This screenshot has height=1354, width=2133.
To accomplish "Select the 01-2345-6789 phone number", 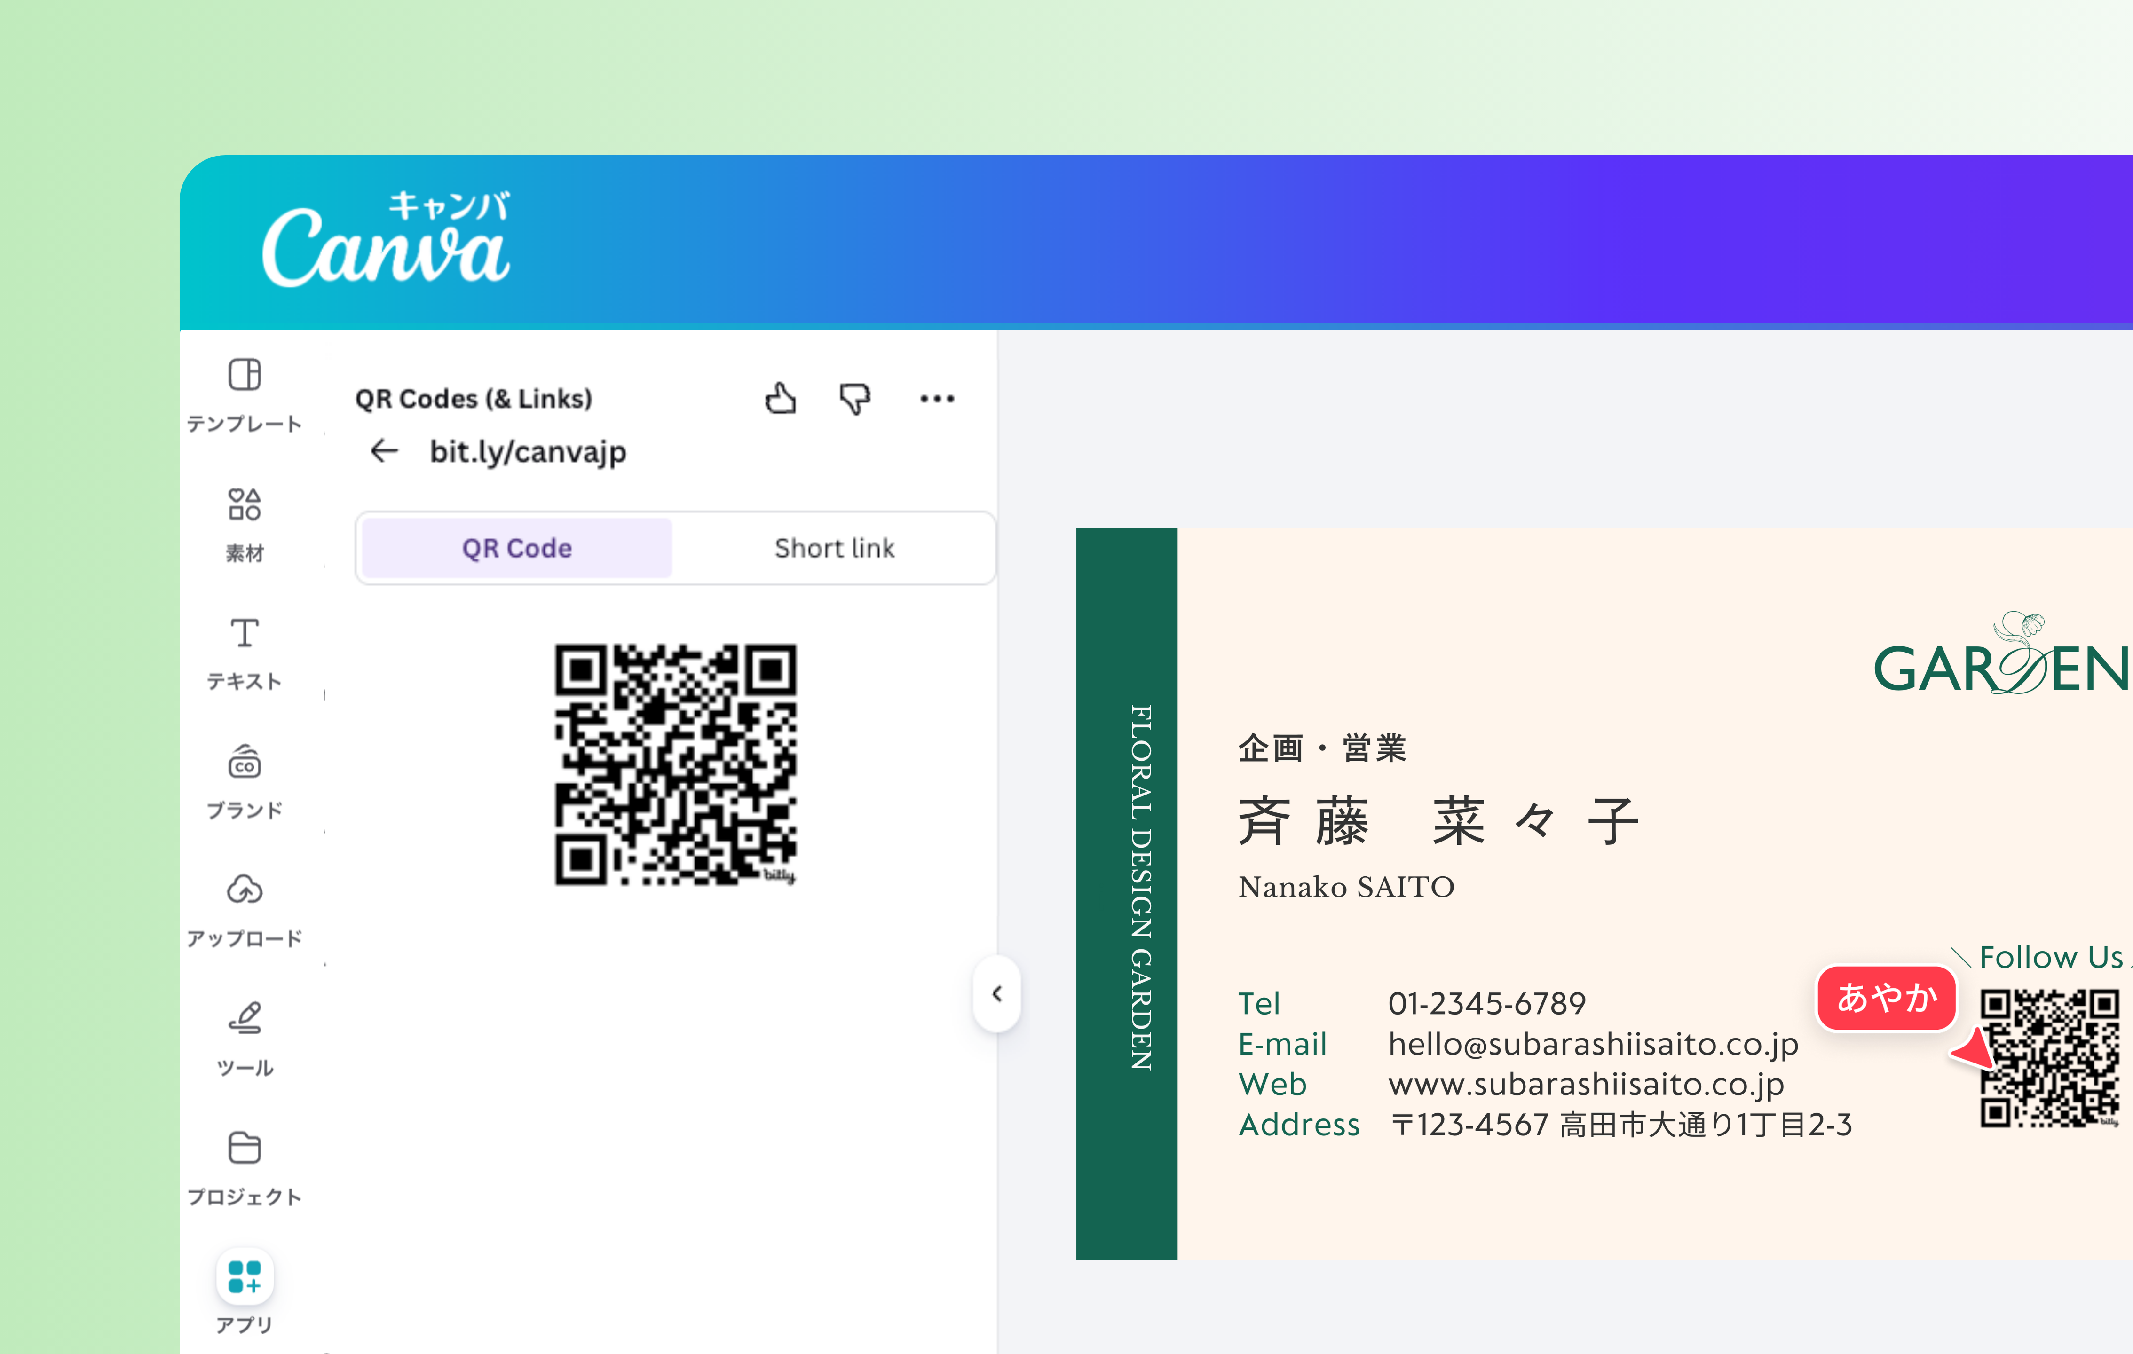I will [1487, 1003].
